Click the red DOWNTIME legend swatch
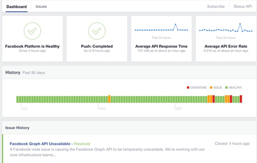 click(188, 88)
